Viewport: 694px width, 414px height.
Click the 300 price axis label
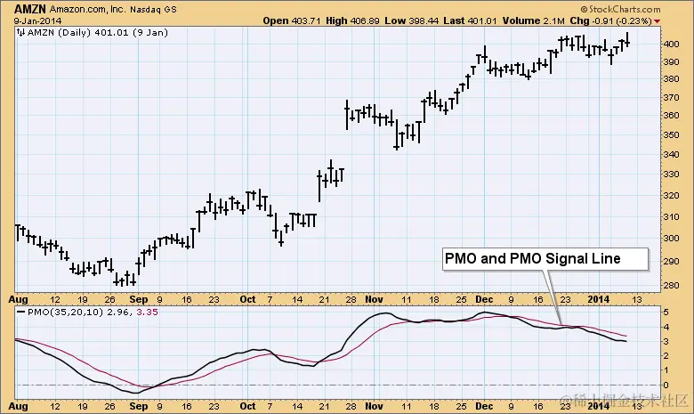pyautogui.click(x=671, y=238)
